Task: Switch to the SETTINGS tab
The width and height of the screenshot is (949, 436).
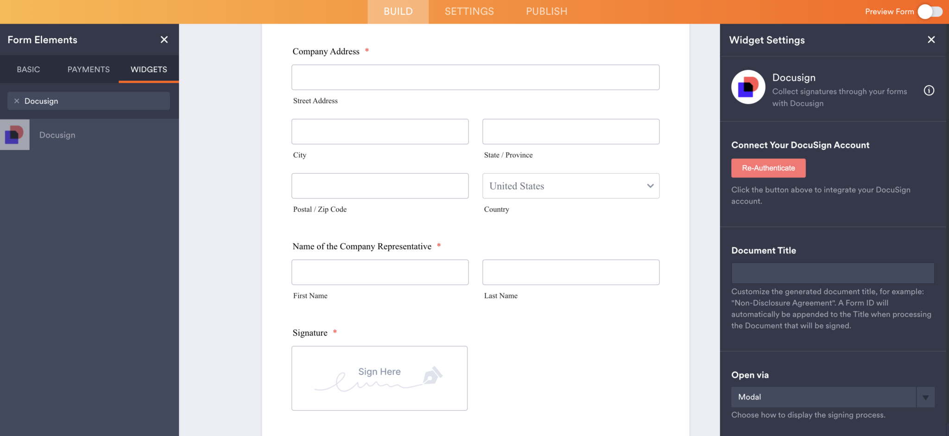Action: click(469, 11)
